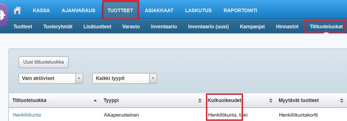The width and height of the screenshot is (347, 121).
Task: Click Uusi tilituoteluokka button
Action: click(x=43, y=62)
